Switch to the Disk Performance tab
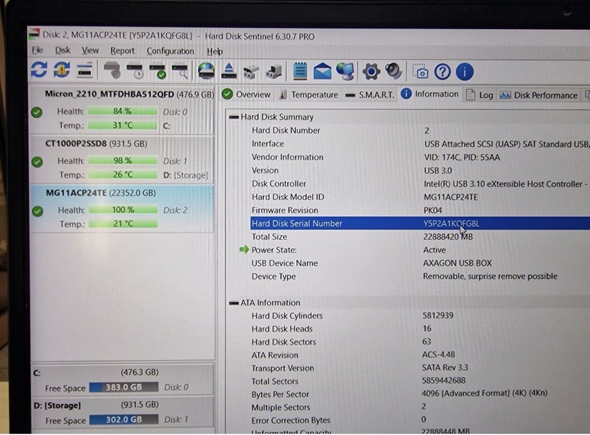The width and height of the screenshot is (590, 435). [539, 95]
